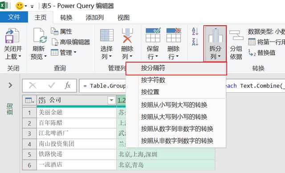The image size is (285, 173).
Task: Select By Delimiter (按分隔符) menu item
Action: click(x=176, y=68)
